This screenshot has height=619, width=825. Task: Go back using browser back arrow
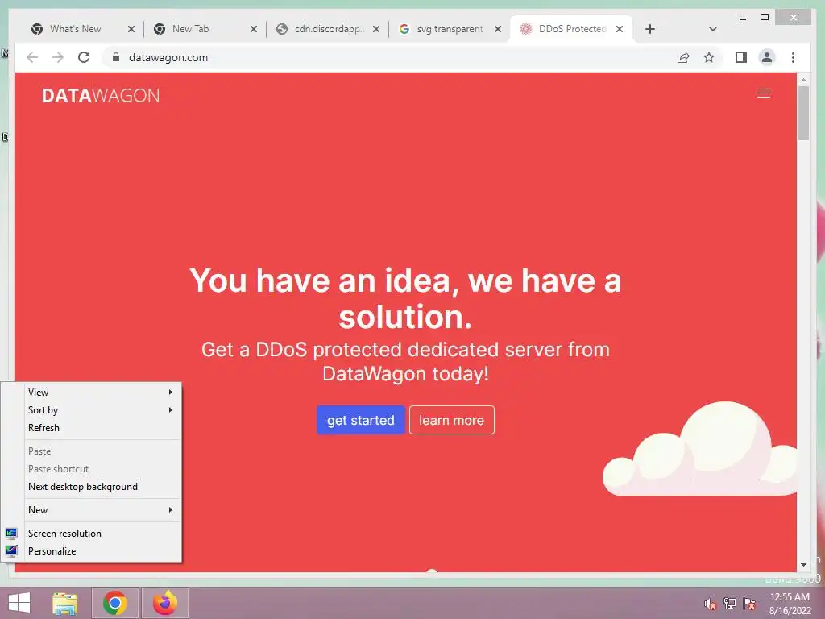tap(32, 57)
